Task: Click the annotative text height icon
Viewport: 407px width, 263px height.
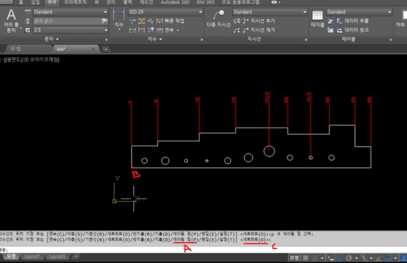Action: [27, 30]
